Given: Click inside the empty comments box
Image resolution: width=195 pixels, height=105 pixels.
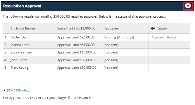Looking at the screenshot, I should (x=97, y=81).
